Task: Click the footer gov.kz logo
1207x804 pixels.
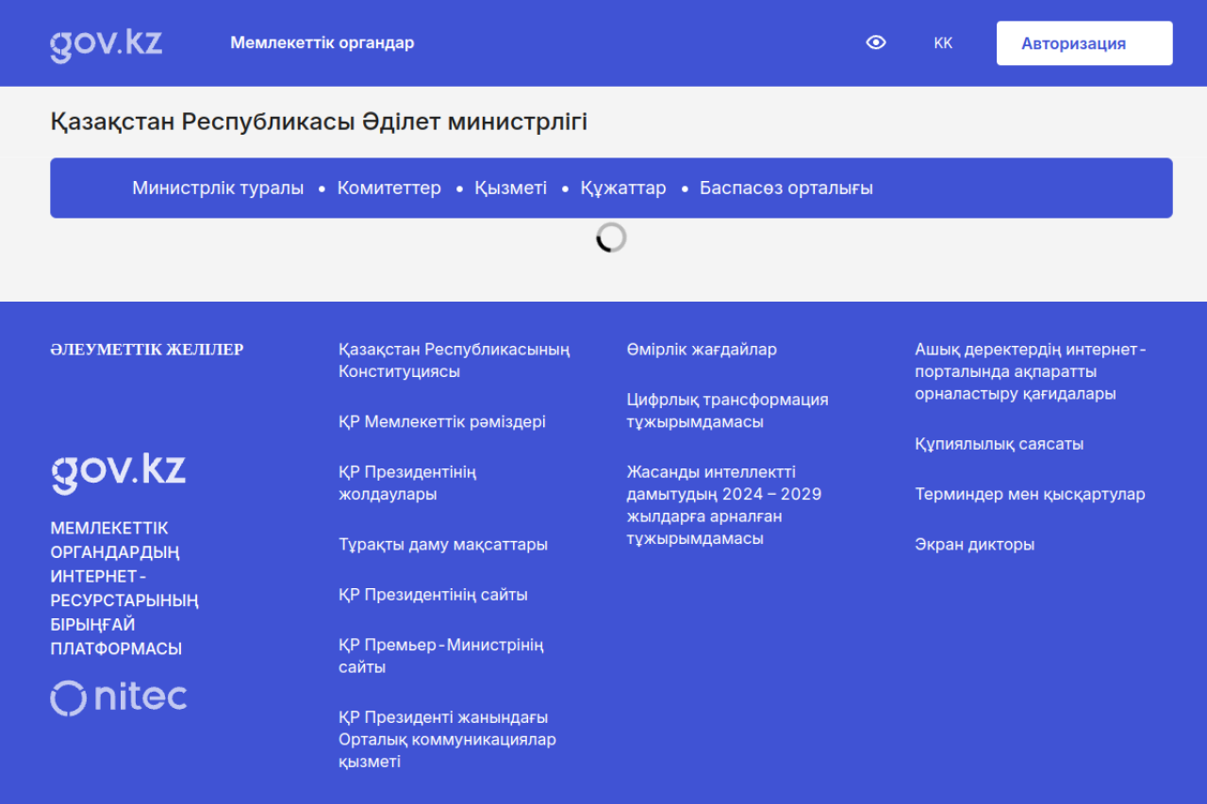Action: 118,471
